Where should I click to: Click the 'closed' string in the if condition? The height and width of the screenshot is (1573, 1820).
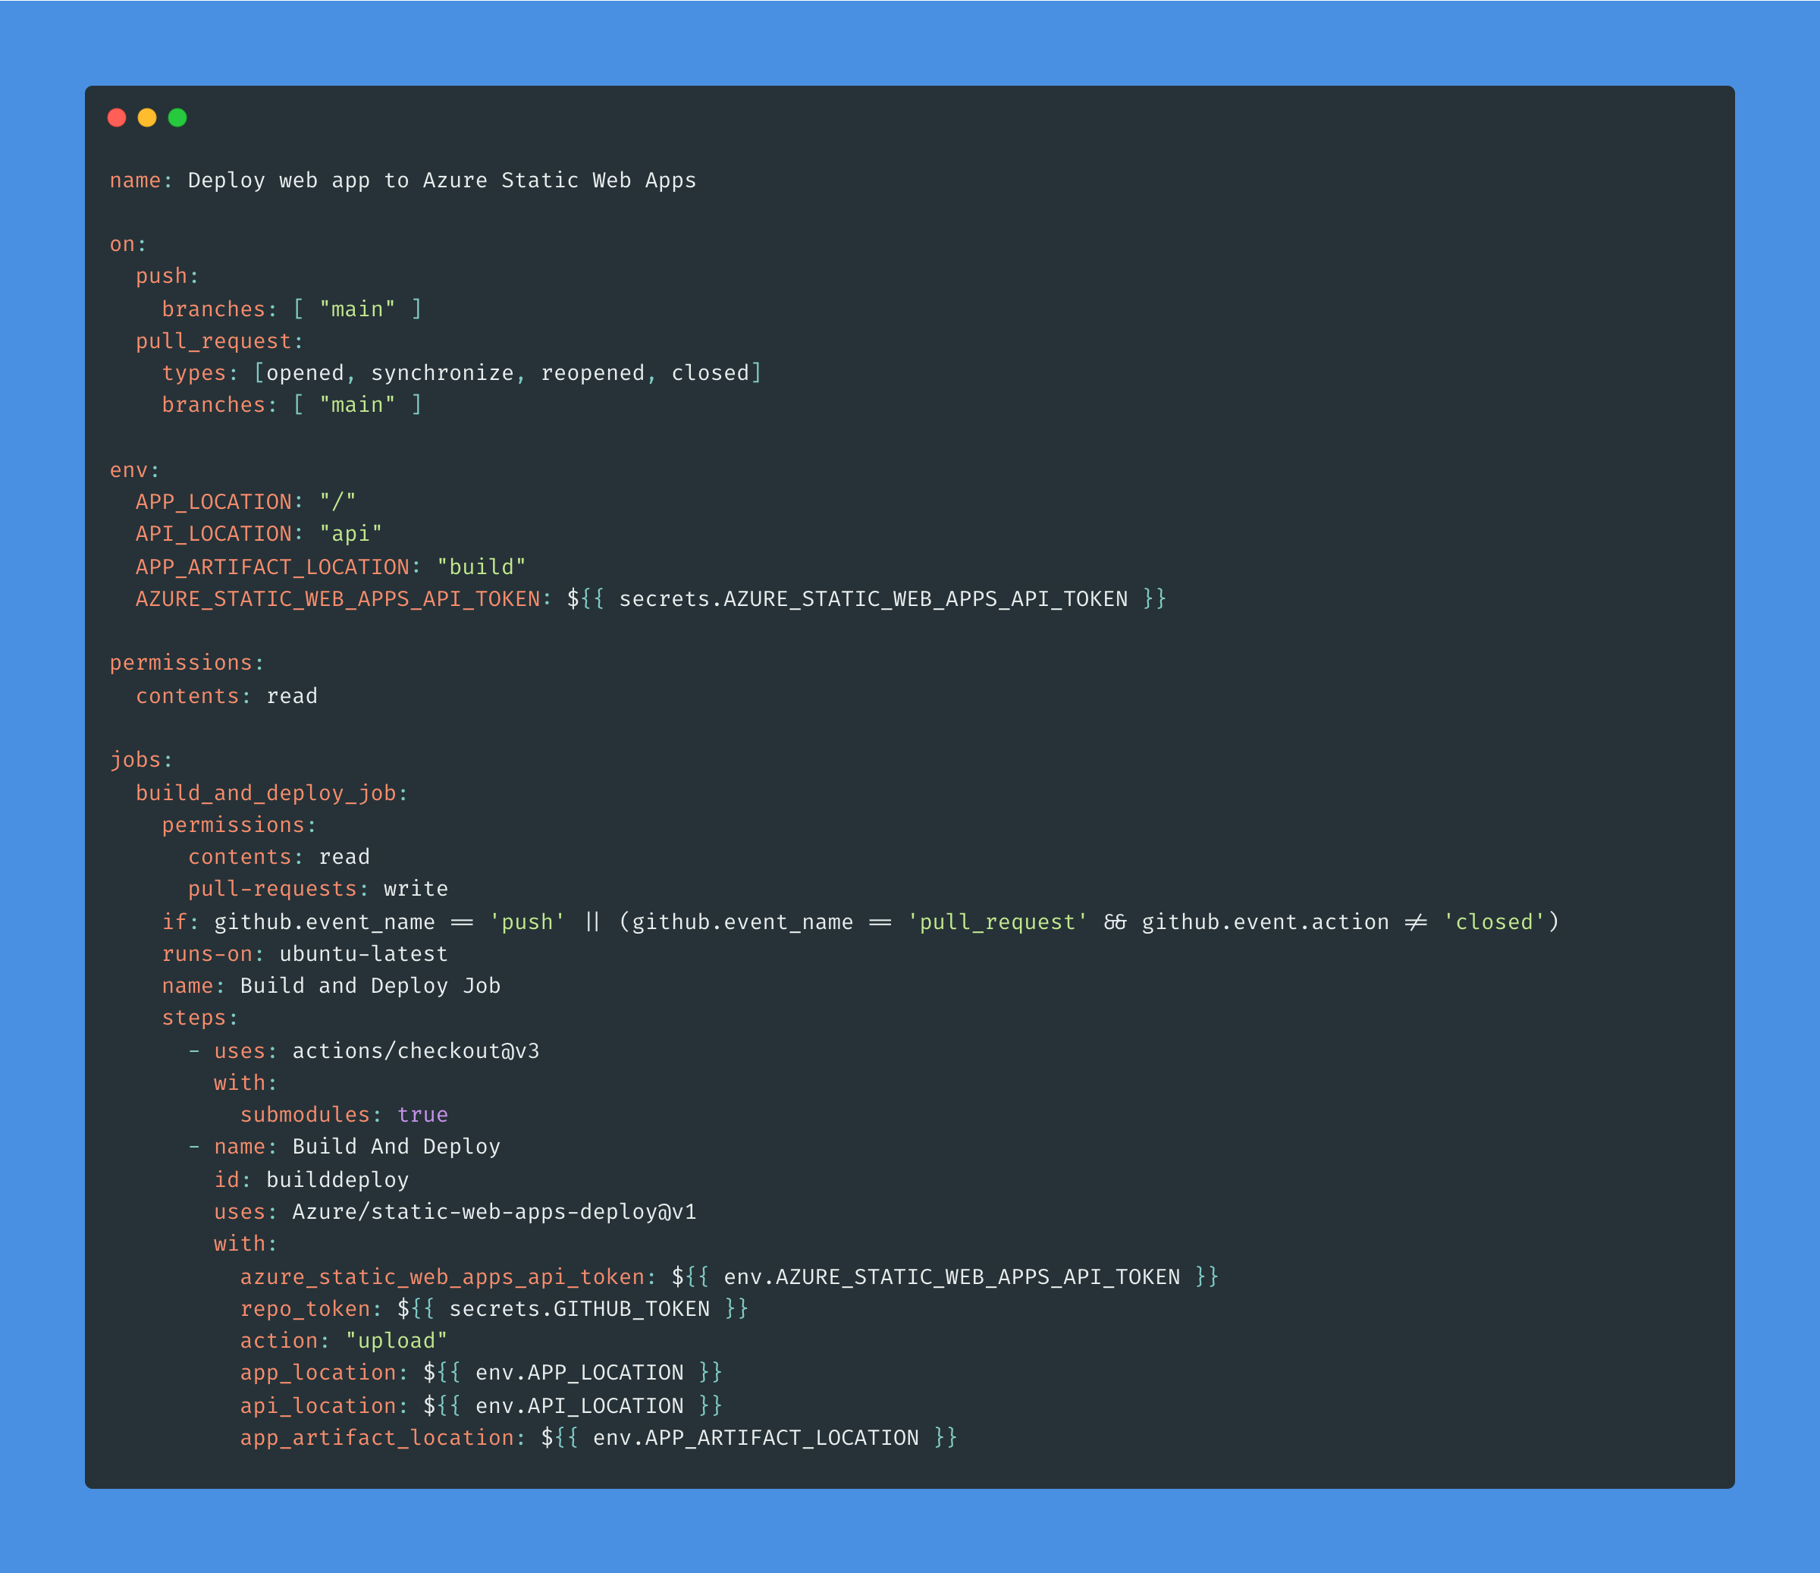coord(1493,922)
